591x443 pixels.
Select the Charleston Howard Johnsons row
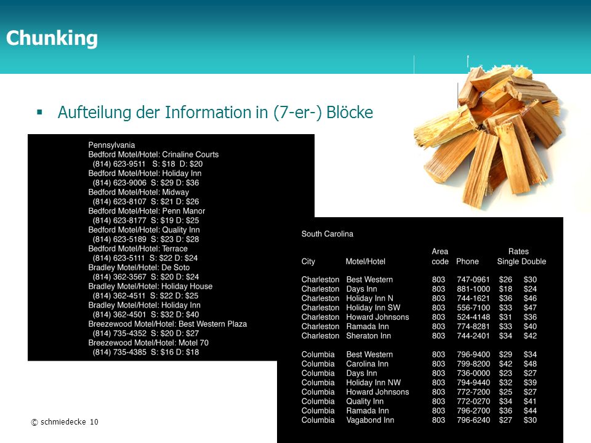click(419, 317)
